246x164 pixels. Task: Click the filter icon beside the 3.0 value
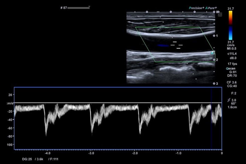pyautogui.click(x=229, y=100)
